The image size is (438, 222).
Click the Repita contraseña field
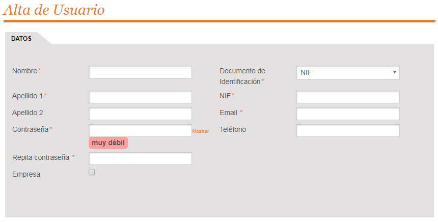pyautogui.click(x=140, y=158)
